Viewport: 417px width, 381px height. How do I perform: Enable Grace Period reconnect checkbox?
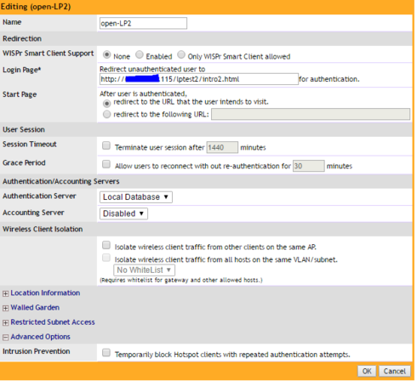[x=106, y=164]
